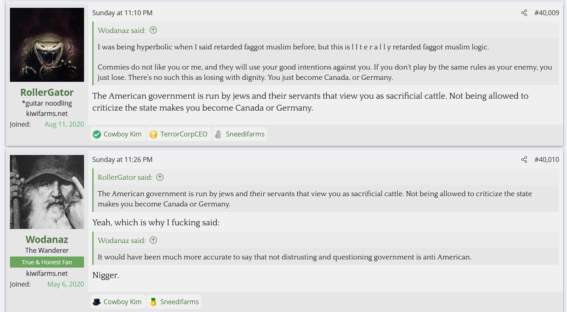Click True & Honest Fan badge

[47, 262]
